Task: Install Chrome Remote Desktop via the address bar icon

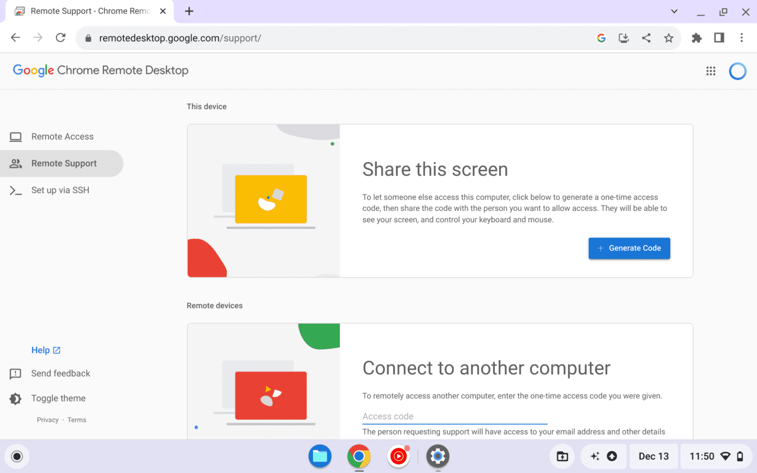Action: click(x=623, y=37)
